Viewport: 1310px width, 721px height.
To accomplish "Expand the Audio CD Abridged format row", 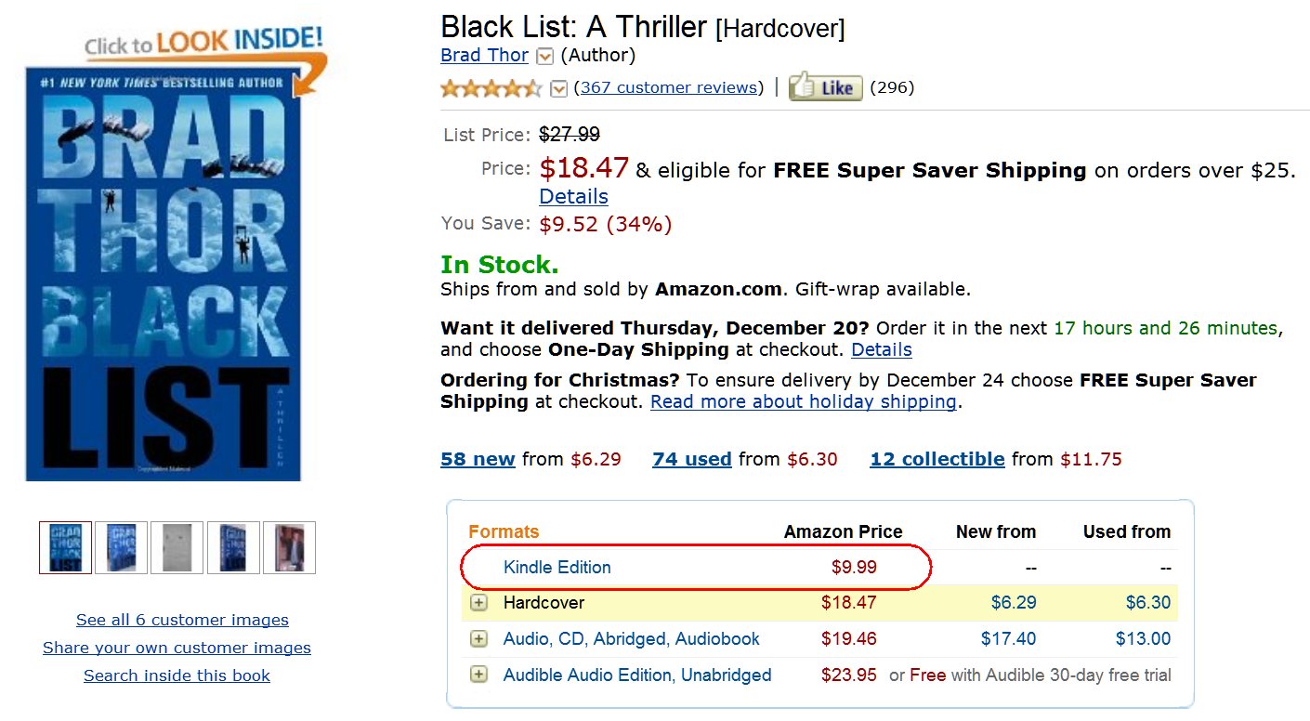I will 478,639.
